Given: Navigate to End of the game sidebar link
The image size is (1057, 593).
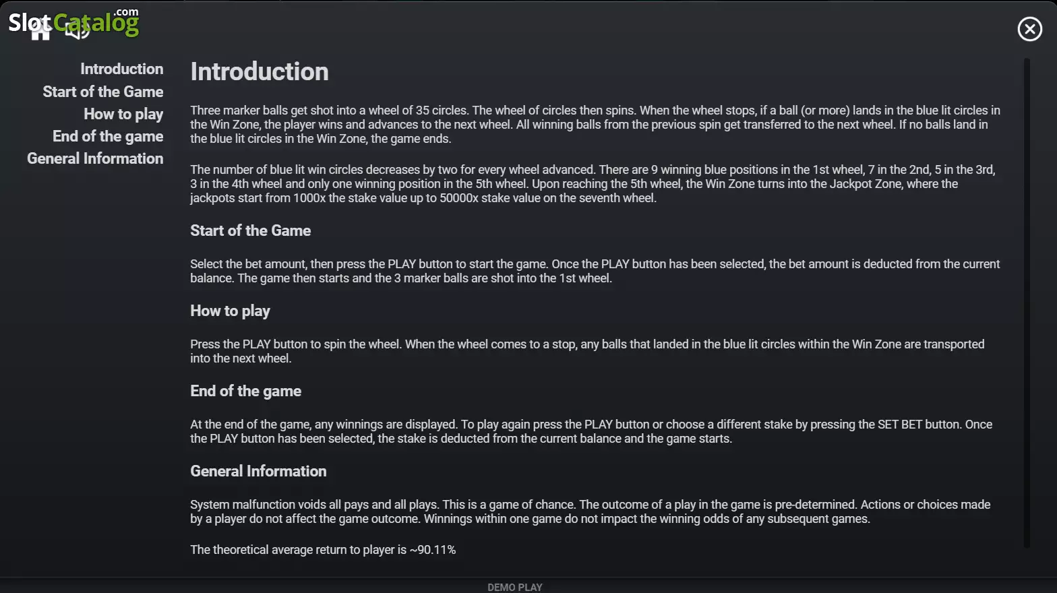Looking at the screenshot, I should click(108, 136).
